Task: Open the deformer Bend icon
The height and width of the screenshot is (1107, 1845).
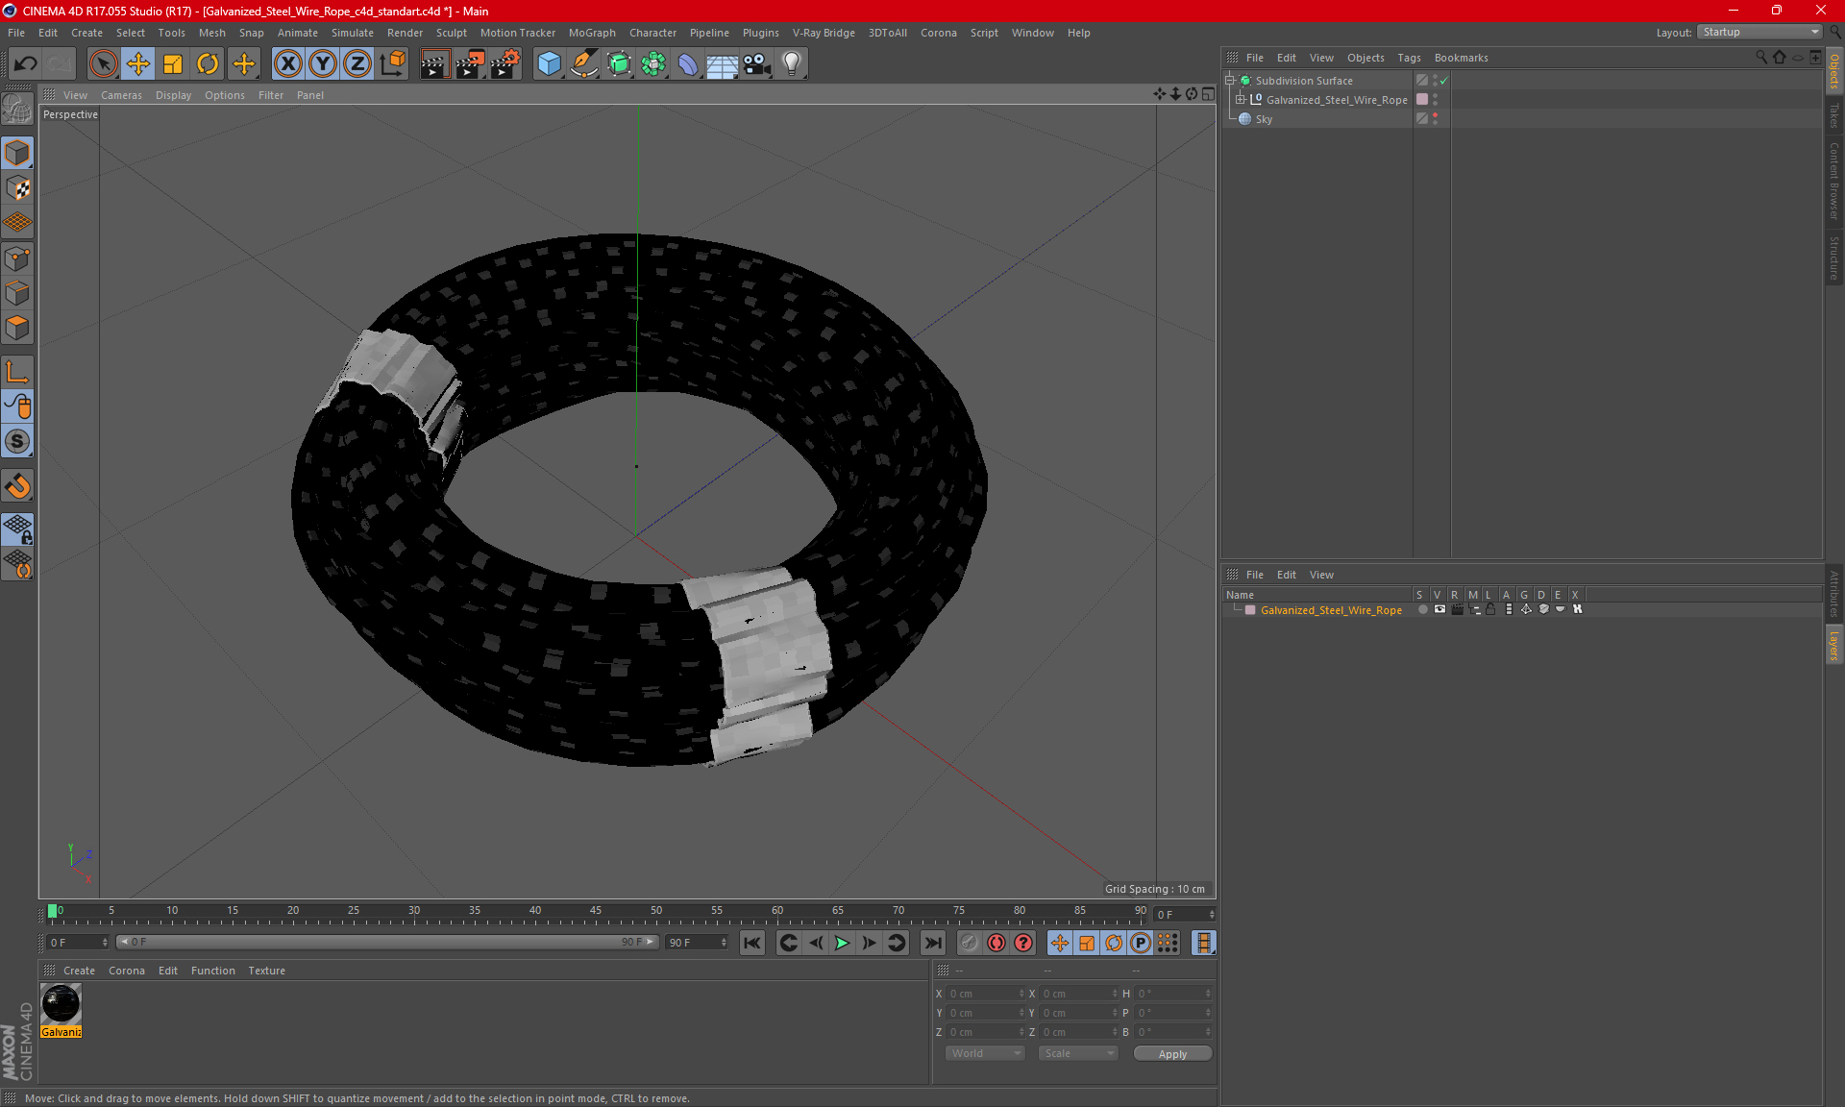Action: (x=688, y=63)
